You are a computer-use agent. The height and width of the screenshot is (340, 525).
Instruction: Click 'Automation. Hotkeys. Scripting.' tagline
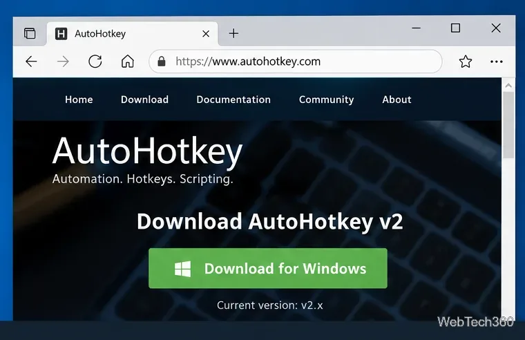(142, 179)
